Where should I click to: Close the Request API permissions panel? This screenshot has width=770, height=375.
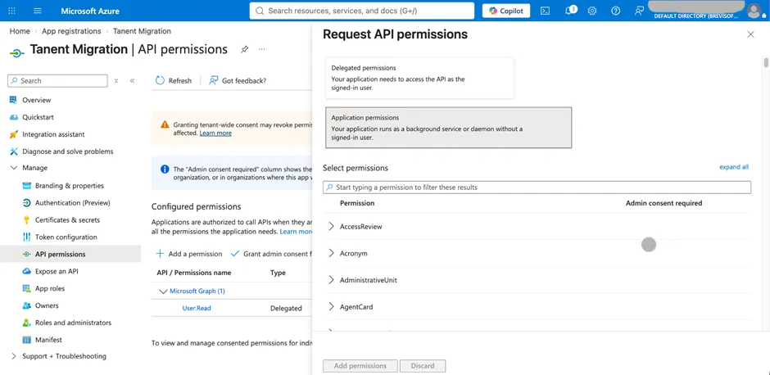tap(750, 34)
